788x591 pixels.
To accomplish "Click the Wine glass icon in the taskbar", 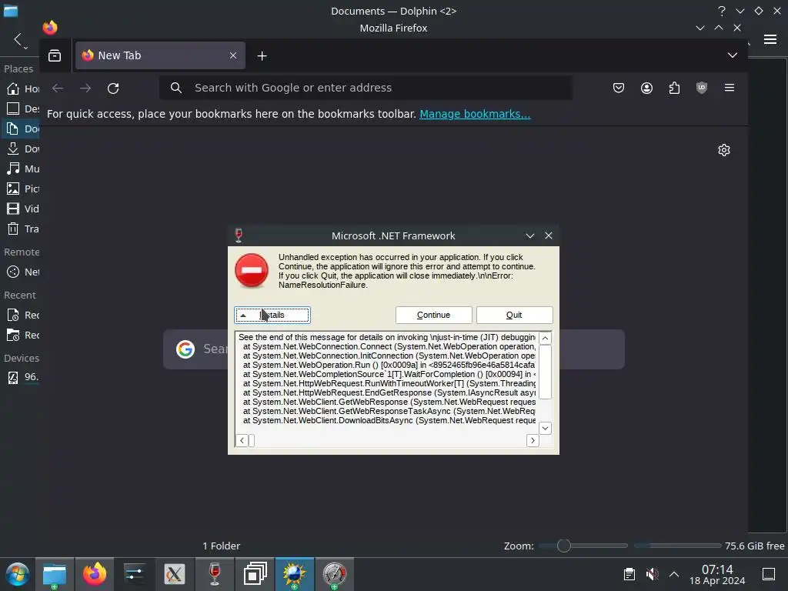I will point(215,574).
